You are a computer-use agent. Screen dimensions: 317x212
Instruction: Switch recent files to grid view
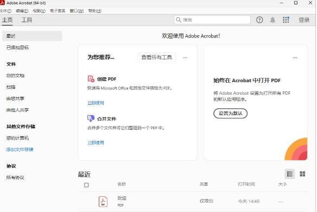click(x=302, y=174)
